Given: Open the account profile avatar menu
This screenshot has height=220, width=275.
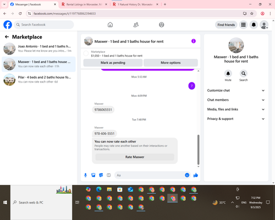Looking at the screenshot, I should [264, 25].
